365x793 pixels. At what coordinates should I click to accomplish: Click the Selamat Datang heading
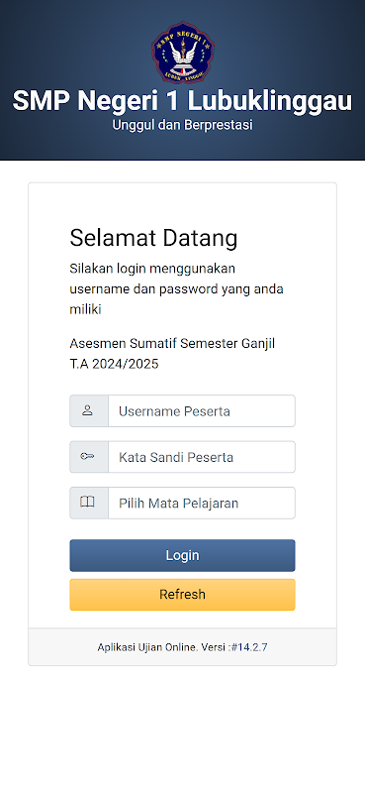tap(153, 238)
